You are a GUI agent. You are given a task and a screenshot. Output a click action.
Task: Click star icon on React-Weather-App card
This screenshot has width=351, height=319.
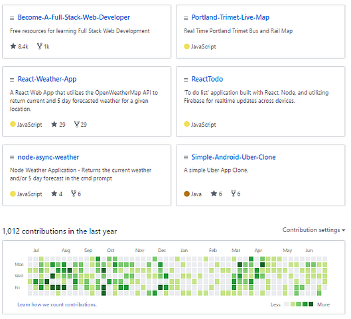(x=54, y=124)
